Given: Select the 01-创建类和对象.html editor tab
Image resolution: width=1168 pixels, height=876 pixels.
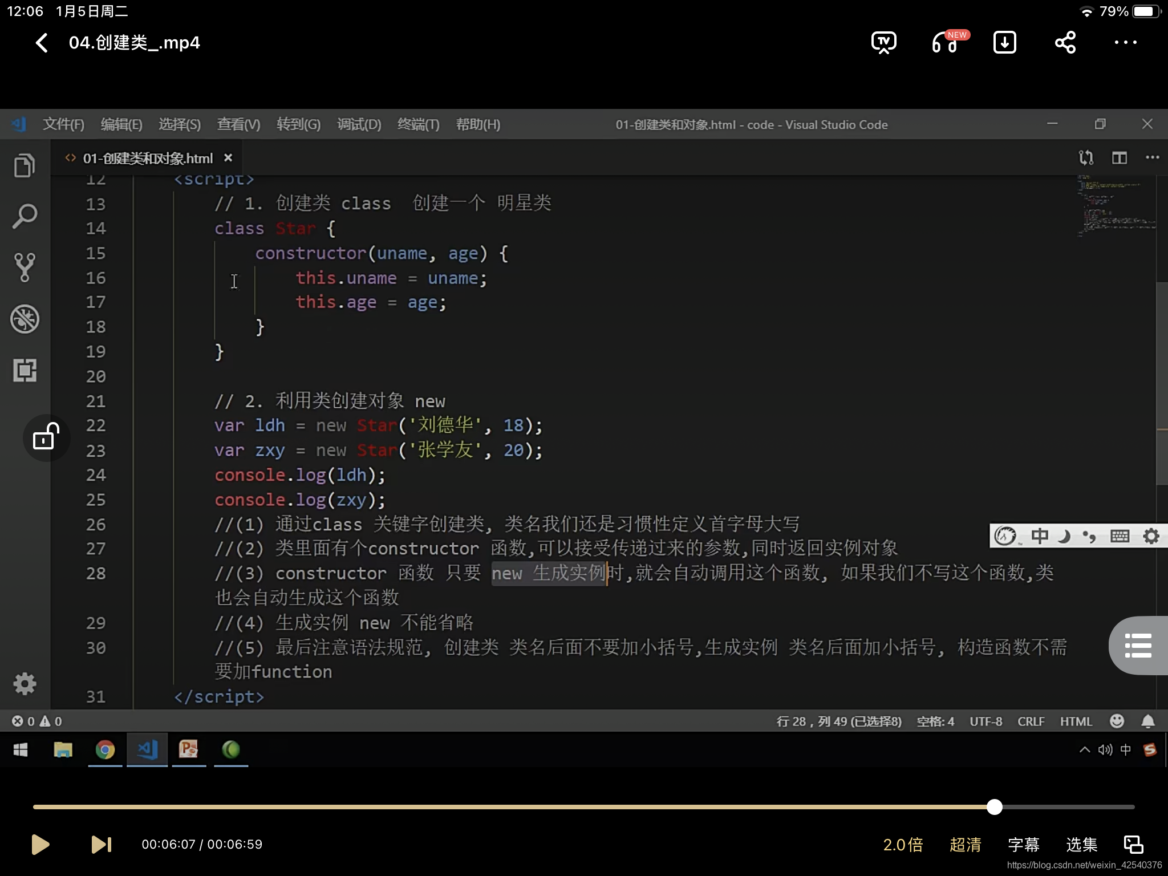Looking at the screenshot, I should click(147, 158).
